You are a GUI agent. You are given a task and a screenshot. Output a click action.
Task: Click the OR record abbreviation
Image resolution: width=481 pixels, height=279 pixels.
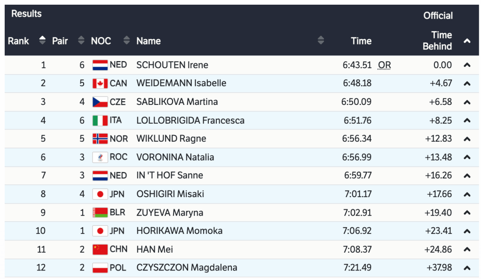(x=385, y=65)
